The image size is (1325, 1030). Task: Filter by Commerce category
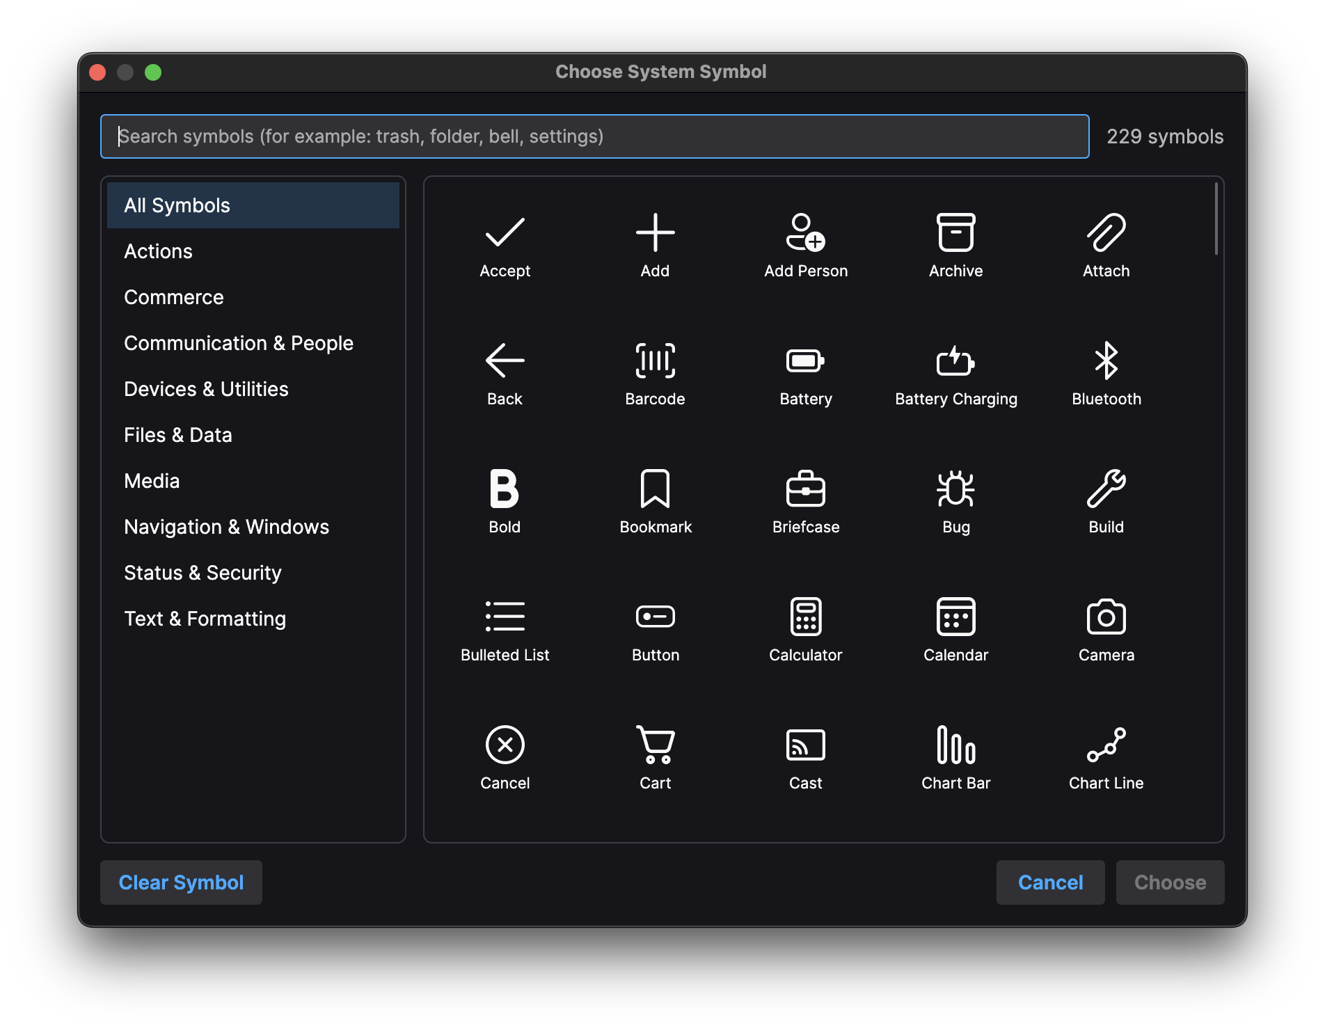tap(253, 297)
